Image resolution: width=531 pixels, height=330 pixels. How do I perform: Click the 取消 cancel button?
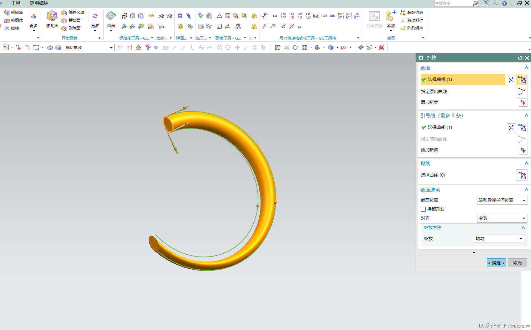tap(517, 263)
